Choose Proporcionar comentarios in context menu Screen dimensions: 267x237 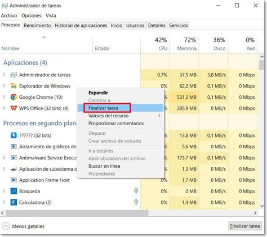pos(121,124)
